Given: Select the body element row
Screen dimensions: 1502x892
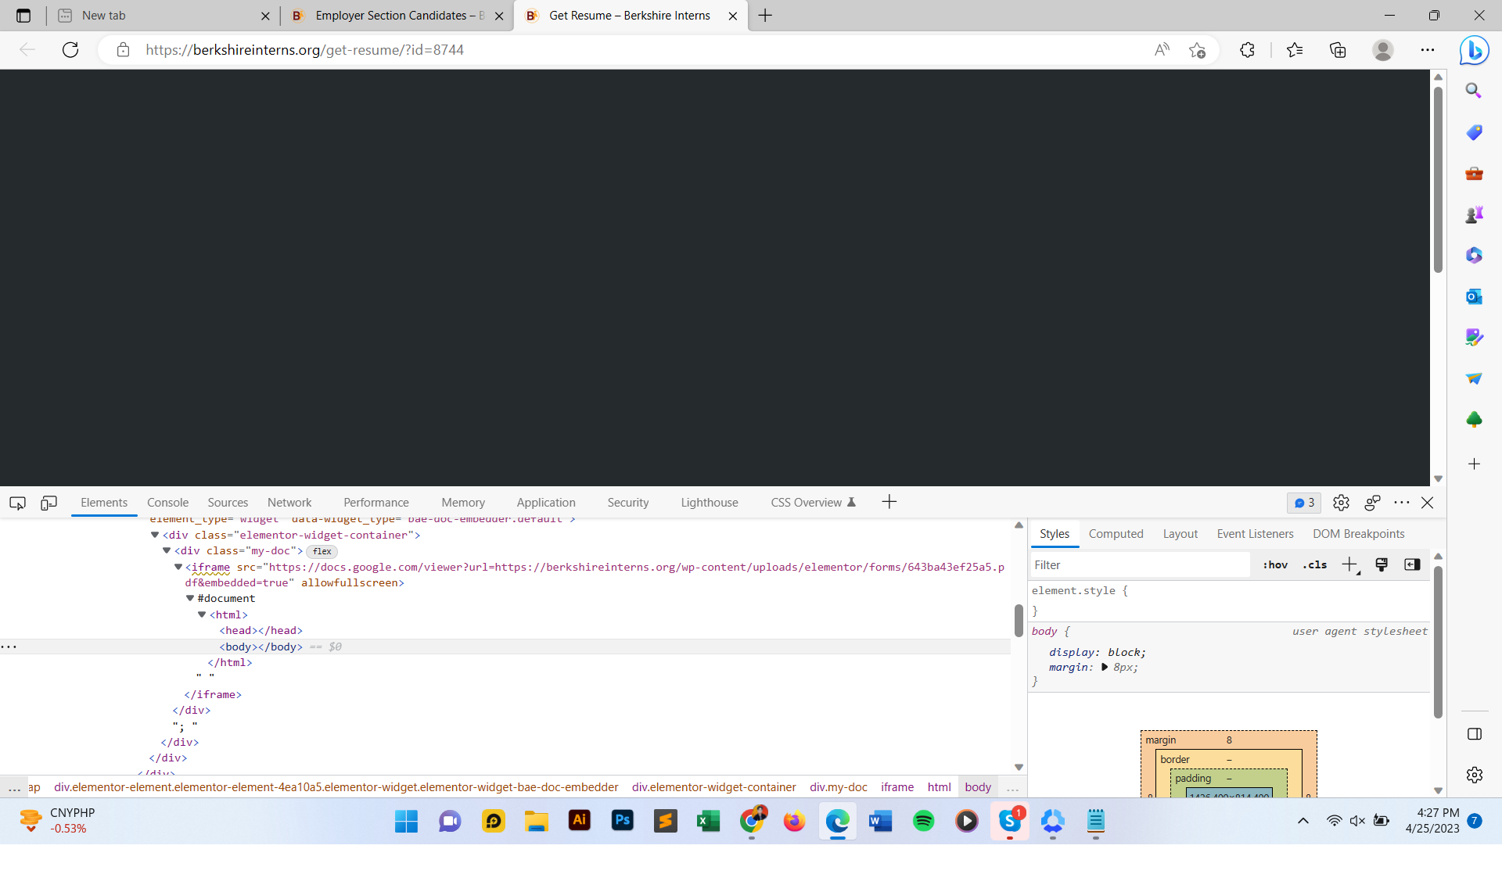Looking at the screenshot, I should pos(261,647).
